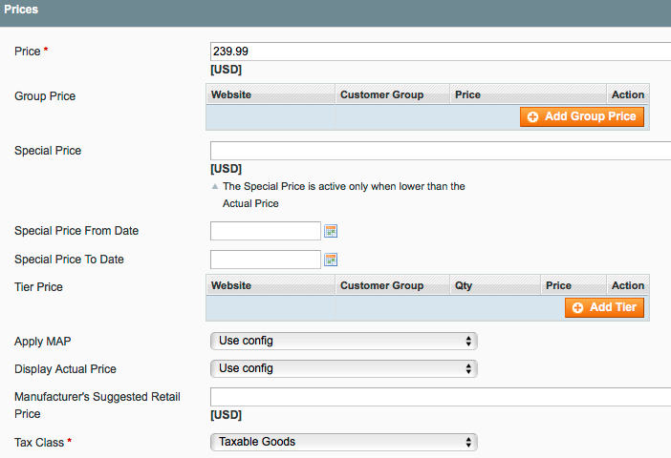Viewport: 671px width, 458px height.
Task: Open the Tax Class dropdown
Action: (x=344, y=442)
